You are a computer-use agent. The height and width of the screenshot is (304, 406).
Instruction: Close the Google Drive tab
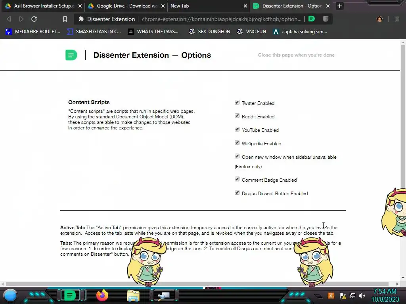click(x=163, y=6)
